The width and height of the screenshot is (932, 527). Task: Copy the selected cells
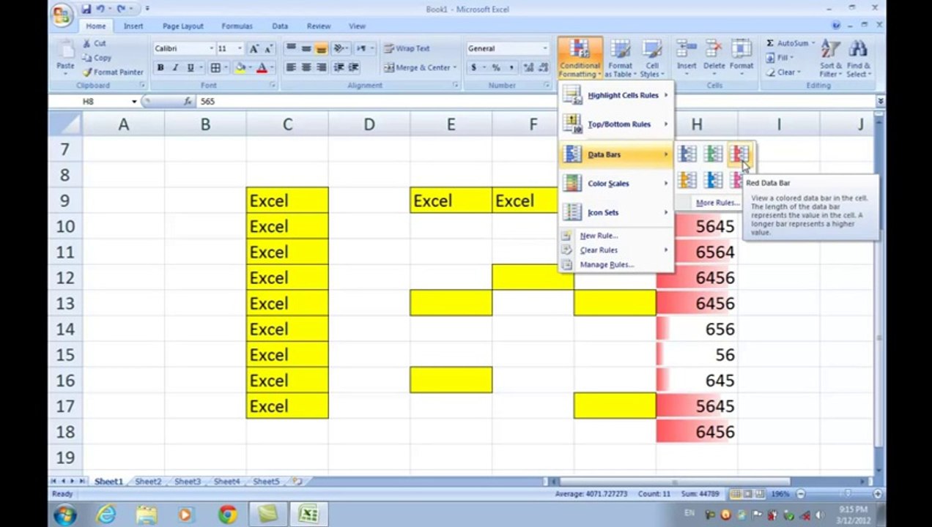pyautogui.click(x=97, y=58)
